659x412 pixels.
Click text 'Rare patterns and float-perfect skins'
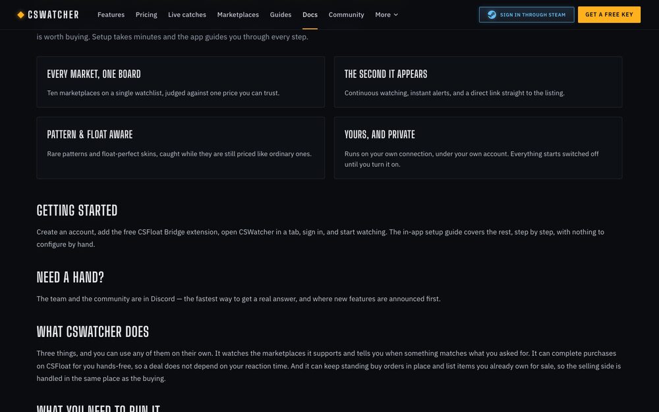point(102,154)
